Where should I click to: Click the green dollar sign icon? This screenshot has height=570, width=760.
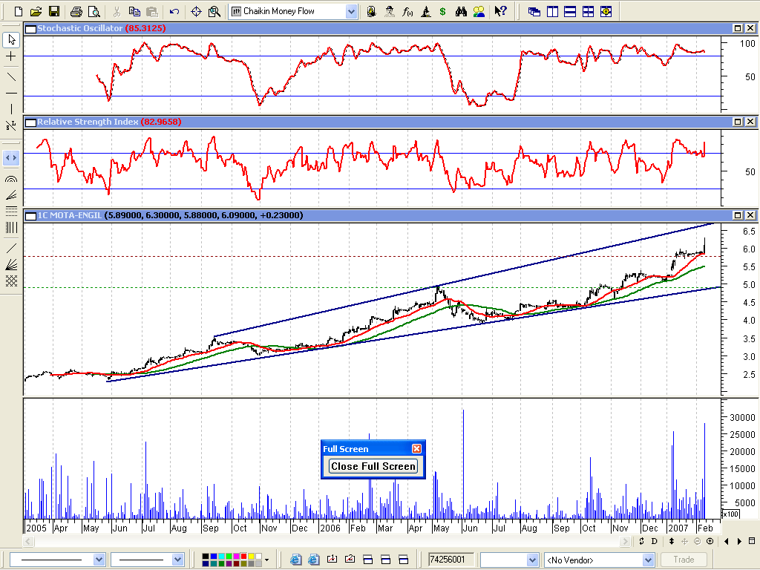point(443,11)
